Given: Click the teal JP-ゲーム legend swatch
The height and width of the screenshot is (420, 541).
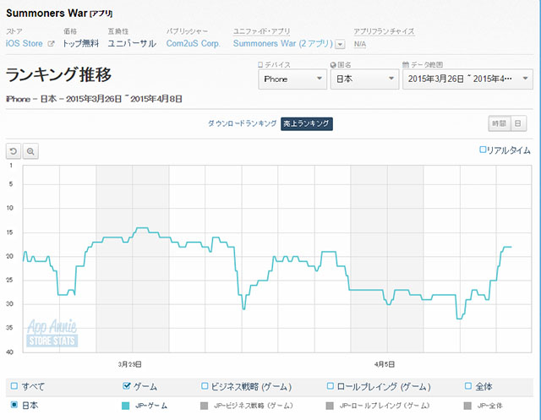Looking at the screenshot, I should [126, 406].
